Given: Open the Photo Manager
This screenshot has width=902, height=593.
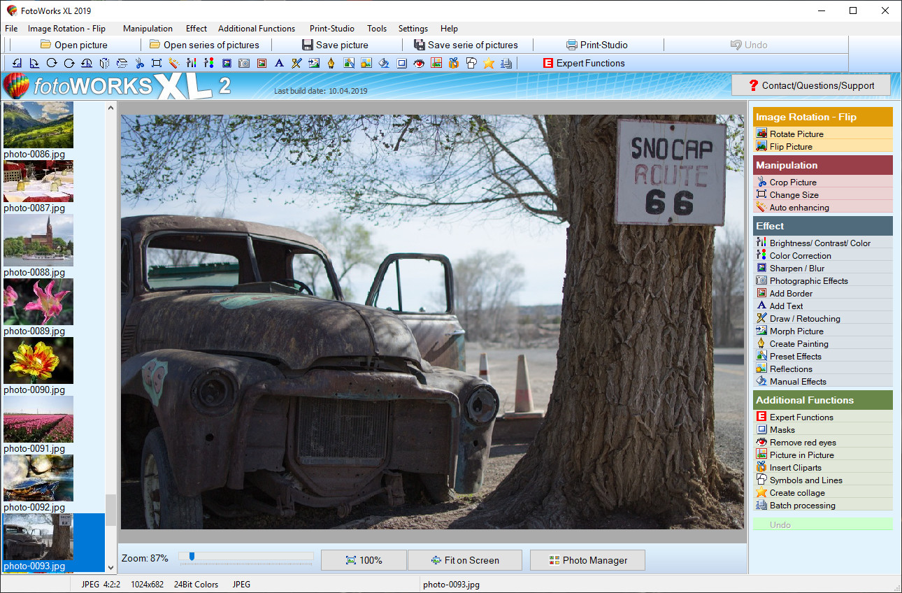Looking at the screenshot, I should point(587,560).
